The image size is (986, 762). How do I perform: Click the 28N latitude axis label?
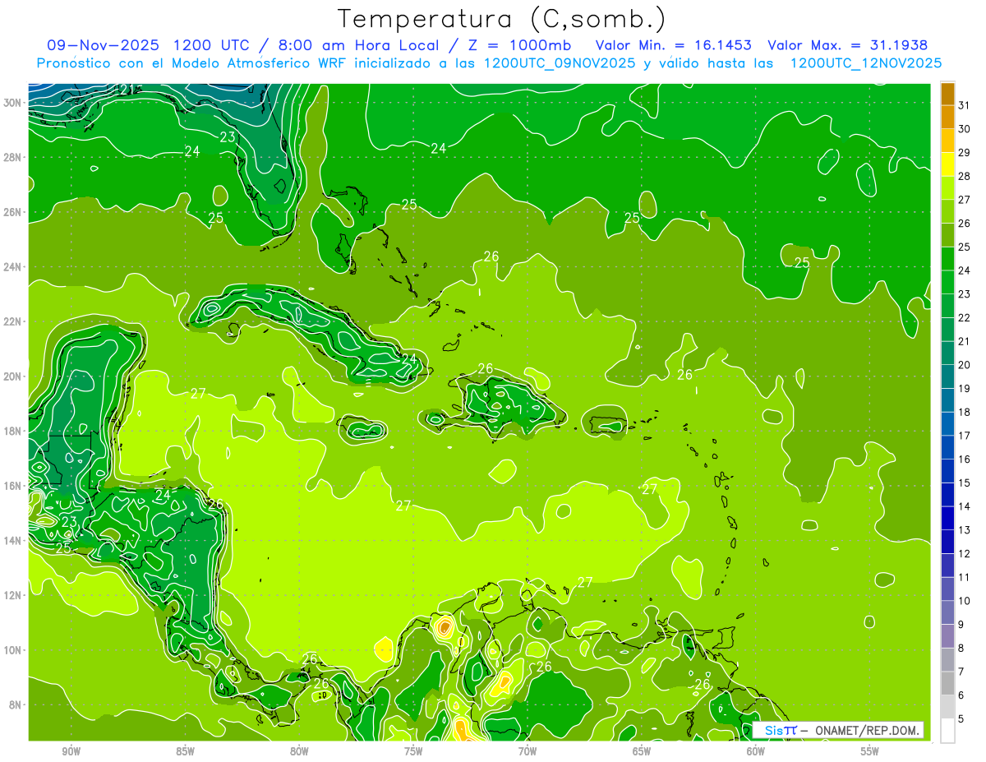click(x=12, y=157)
